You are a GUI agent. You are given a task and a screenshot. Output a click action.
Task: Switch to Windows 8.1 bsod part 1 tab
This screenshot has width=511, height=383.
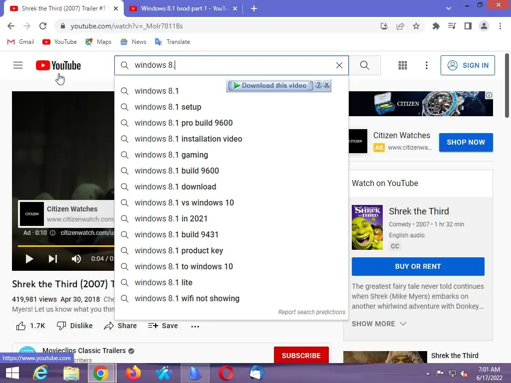pos(184,8)
